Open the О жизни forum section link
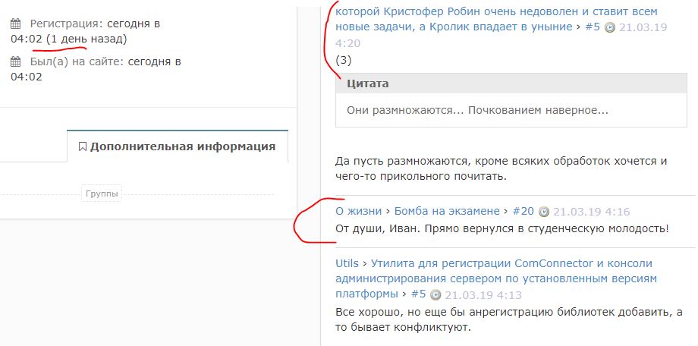This screenshot has height=346, width=698. 358,211
